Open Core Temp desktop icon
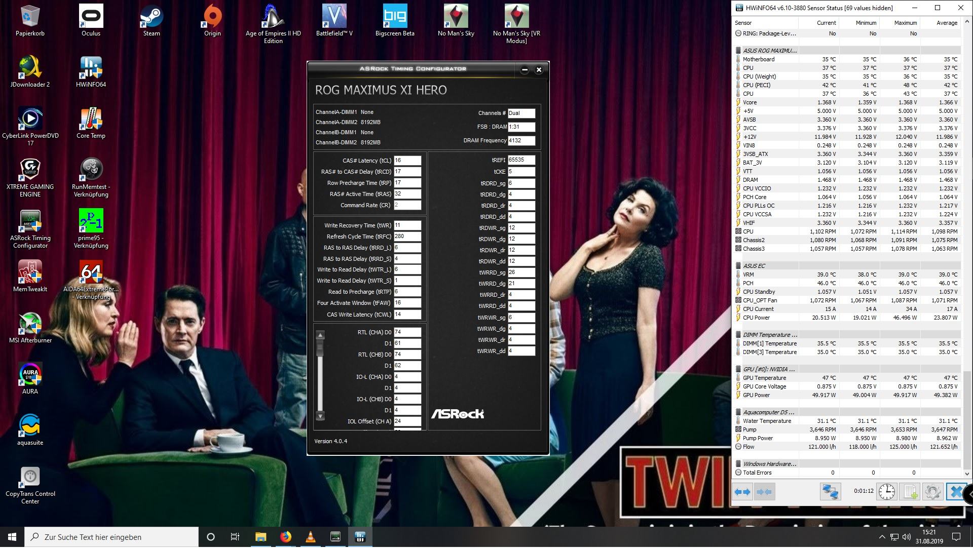Screen dimensions: 973x548 point(91,123)
